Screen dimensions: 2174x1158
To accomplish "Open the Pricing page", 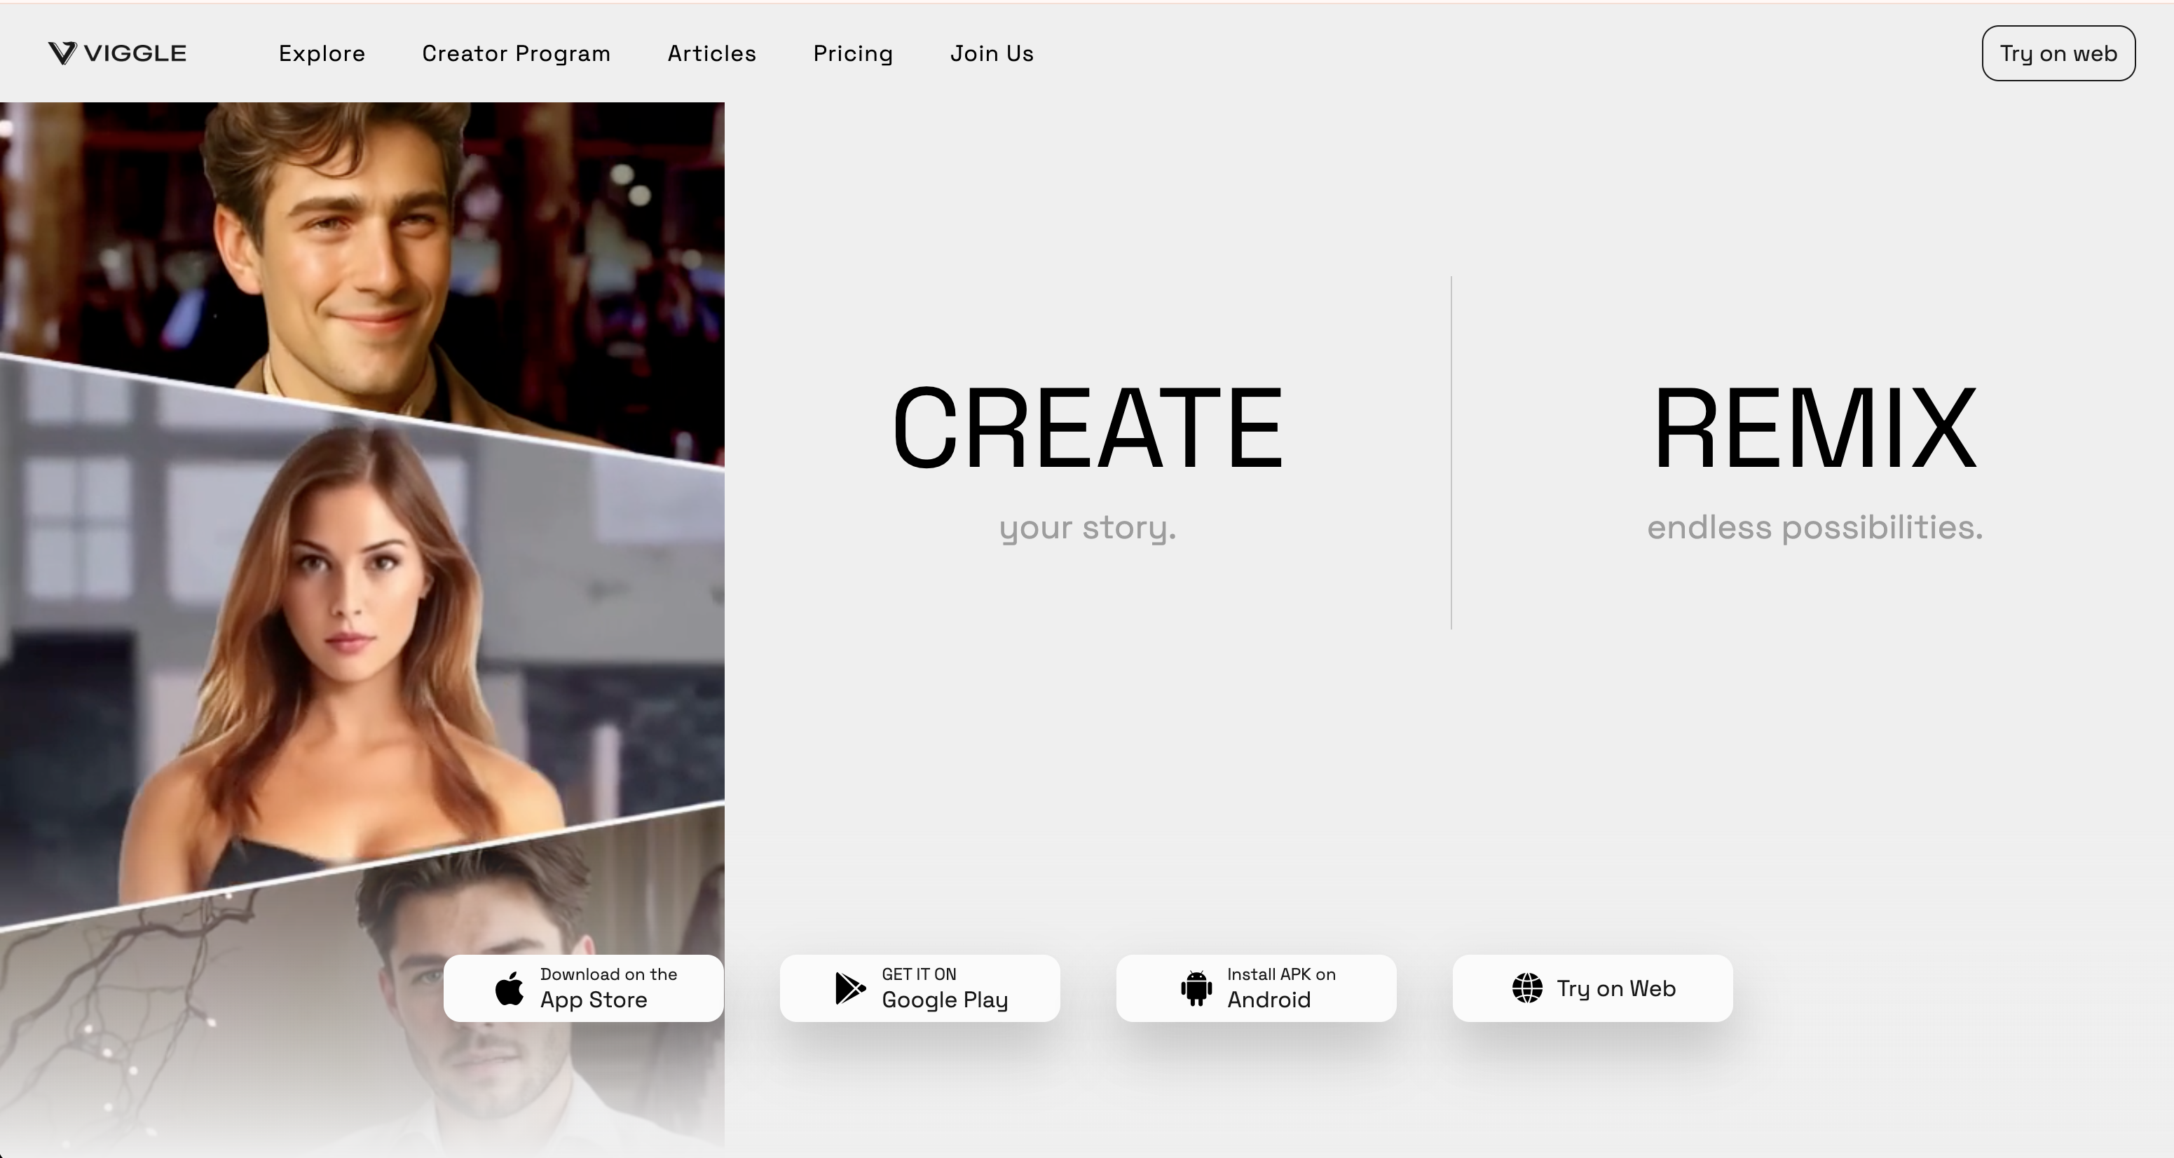I will pyautogui.click(x=852, y=53).
